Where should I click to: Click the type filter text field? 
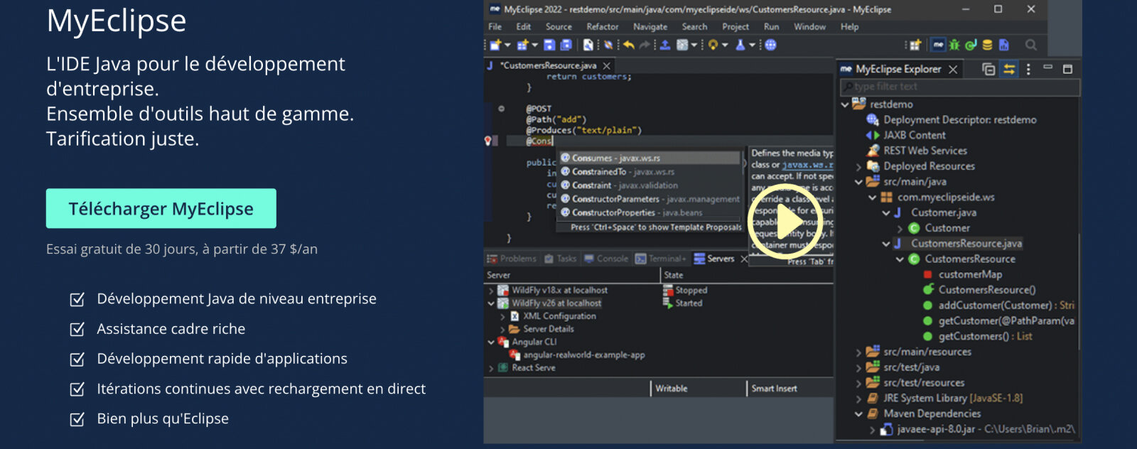pos(960,87)
